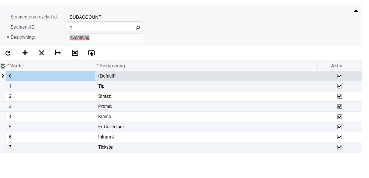Click the grid row selector header icon

3,66
